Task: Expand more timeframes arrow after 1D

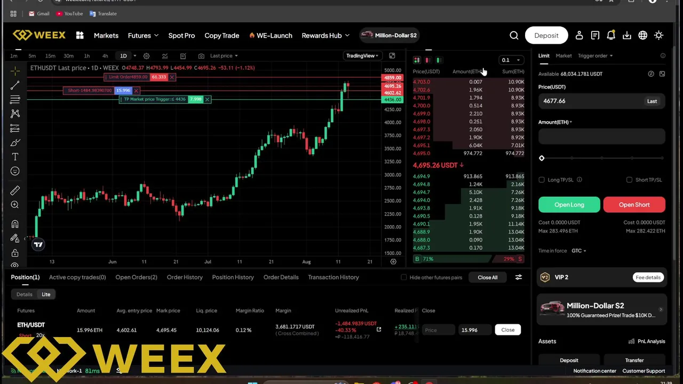Action: pos(134,56)
